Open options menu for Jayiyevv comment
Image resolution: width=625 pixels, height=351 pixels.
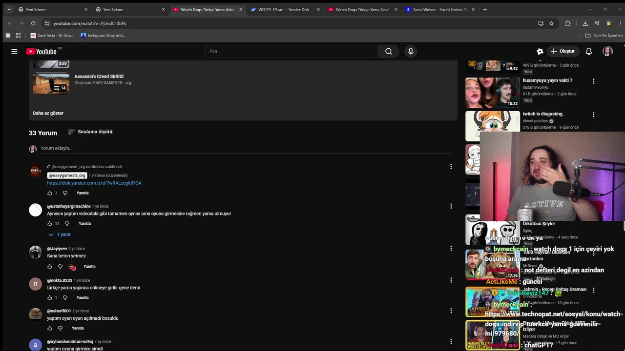click(451, 249)
